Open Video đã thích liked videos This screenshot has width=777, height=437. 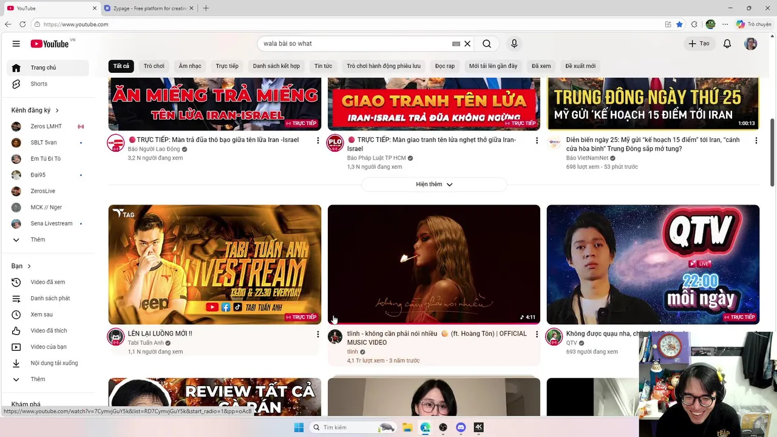click(47, 331)
